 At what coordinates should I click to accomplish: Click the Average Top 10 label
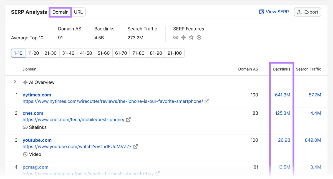(x=27, y=38)
